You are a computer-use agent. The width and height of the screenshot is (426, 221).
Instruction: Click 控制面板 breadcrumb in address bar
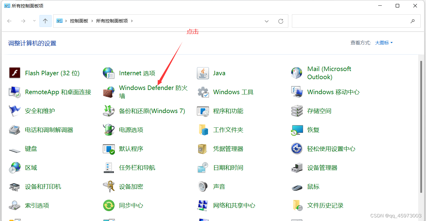tap(79, 21)
